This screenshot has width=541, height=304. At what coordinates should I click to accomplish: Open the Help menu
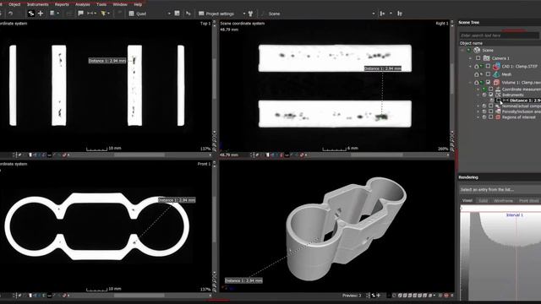coord(138,4)
